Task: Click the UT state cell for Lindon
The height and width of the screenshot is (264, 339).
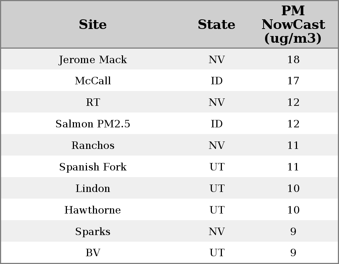Action: point(216,189)
